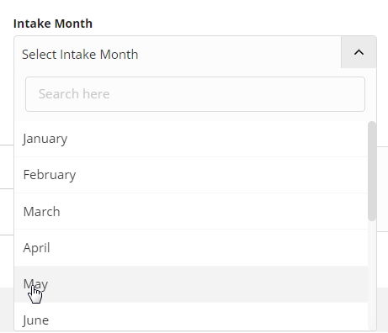Select February as intake month
Screen dimensions: 388x333
point(191,175)
